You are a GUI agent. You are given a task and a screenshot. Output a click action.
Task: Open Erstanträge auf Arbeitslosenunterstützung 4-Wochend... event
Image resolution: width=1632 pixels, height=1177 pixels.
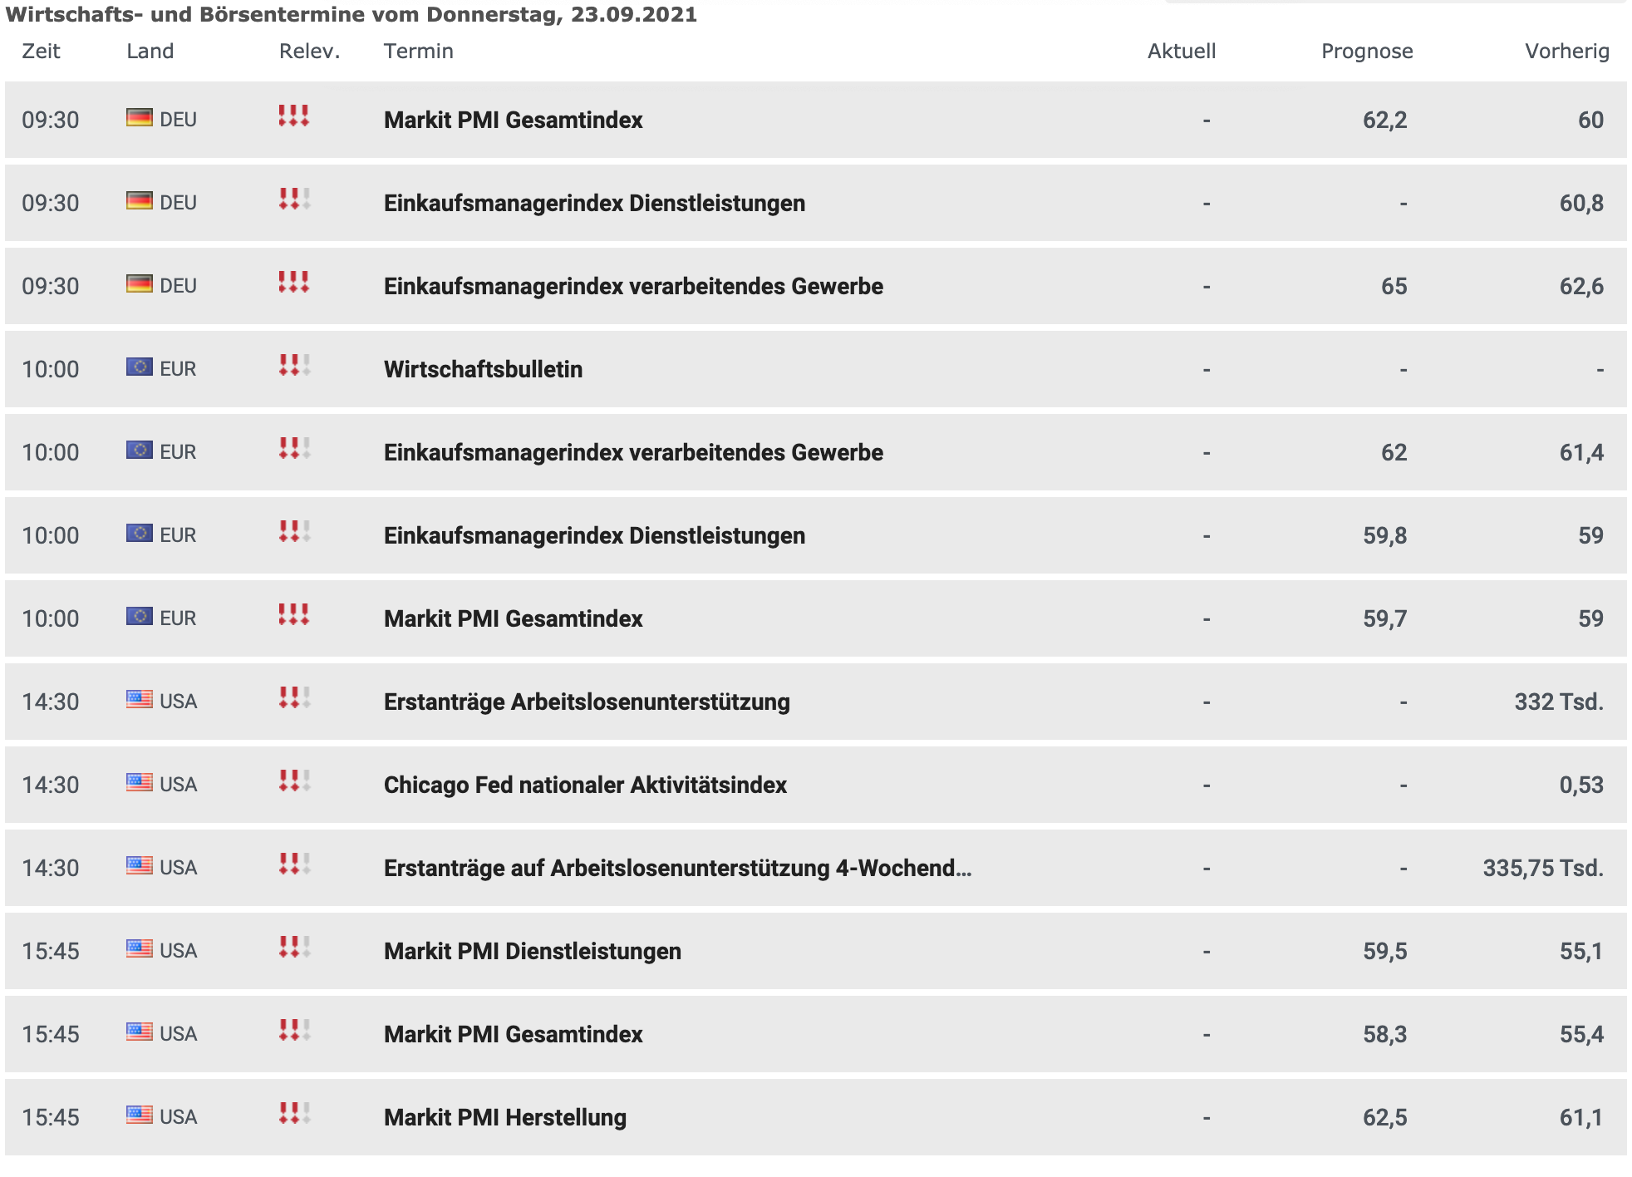(677, 868)
